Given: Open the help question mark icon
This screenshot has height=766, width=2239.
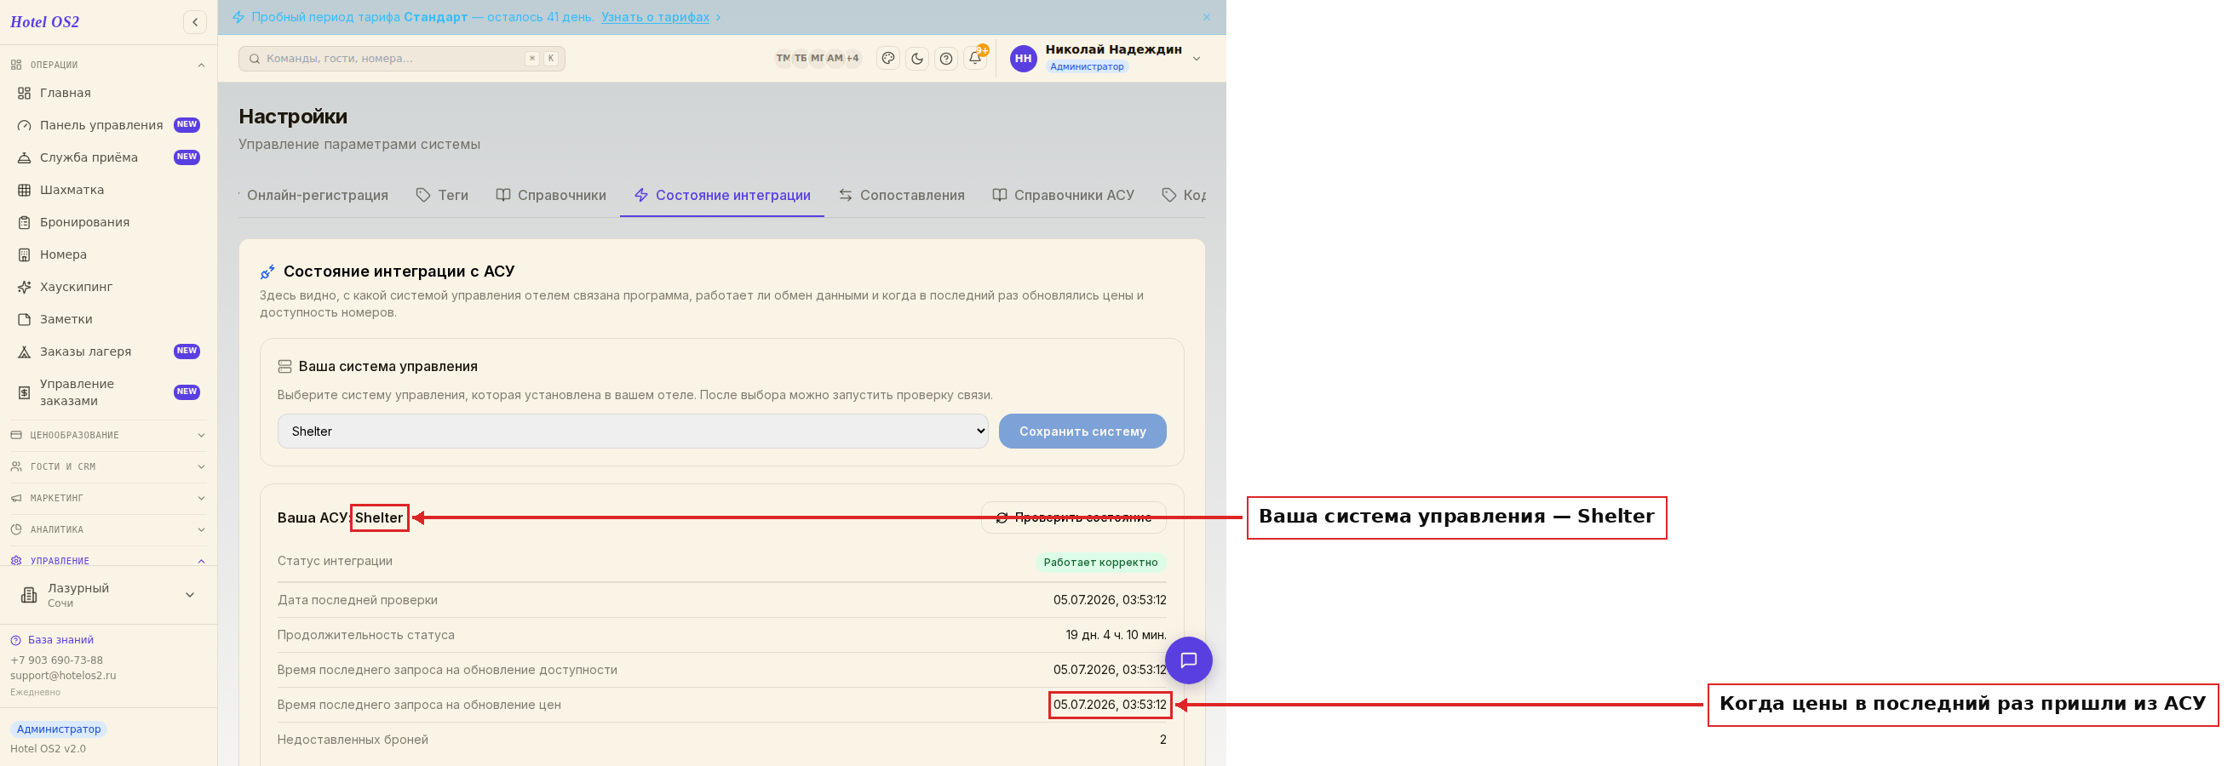Looking at the screenshot, I should [945, 58].
